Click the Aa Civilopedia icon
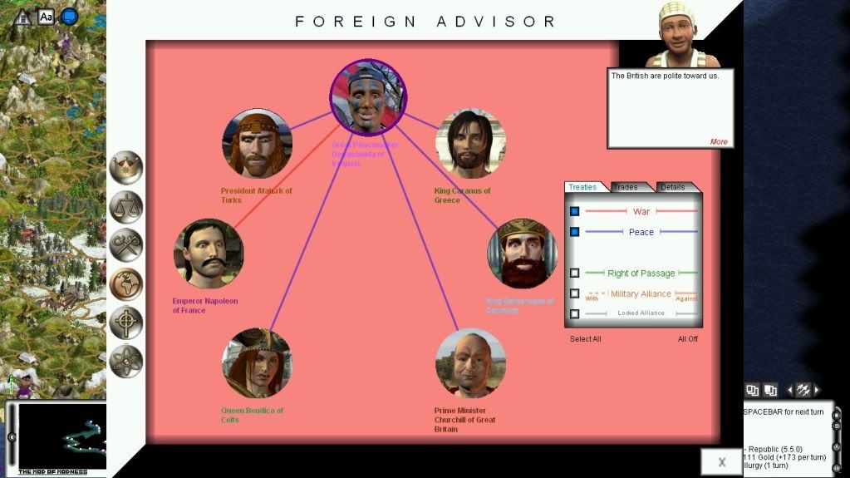 point(46,17)
